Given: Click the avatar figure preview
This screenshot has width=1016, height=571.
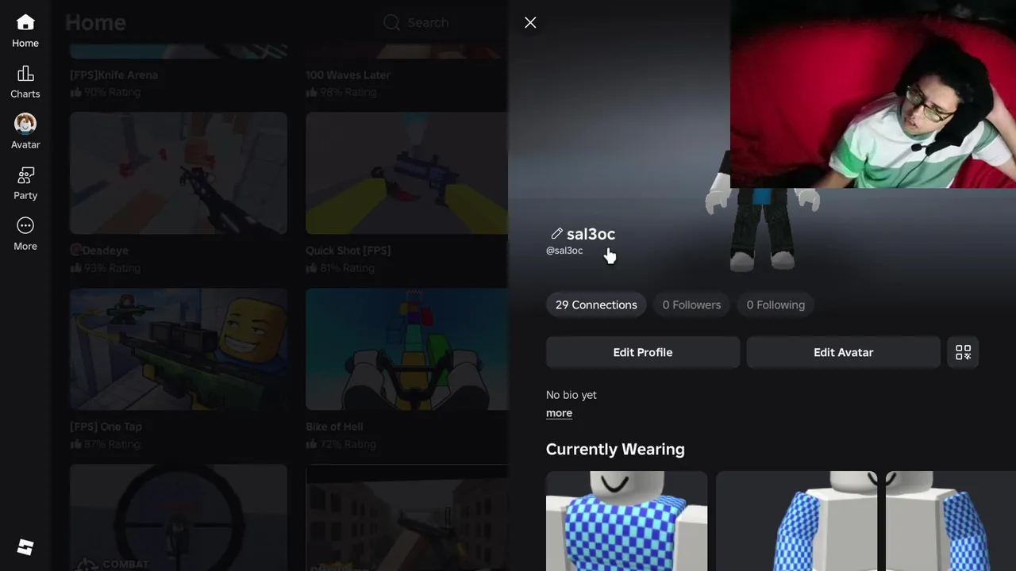Looking at the screenshot, I should pyautogui.click(x=762, y=229).
